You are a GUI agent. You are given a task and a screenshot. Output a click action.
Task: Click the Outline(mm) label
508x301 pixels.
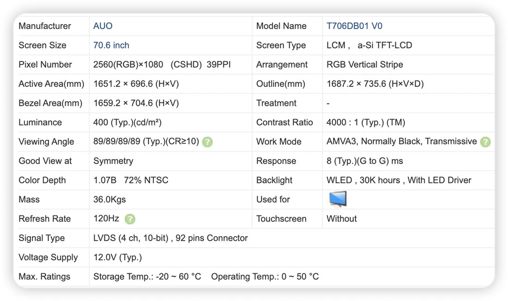(x=281, y=84)
